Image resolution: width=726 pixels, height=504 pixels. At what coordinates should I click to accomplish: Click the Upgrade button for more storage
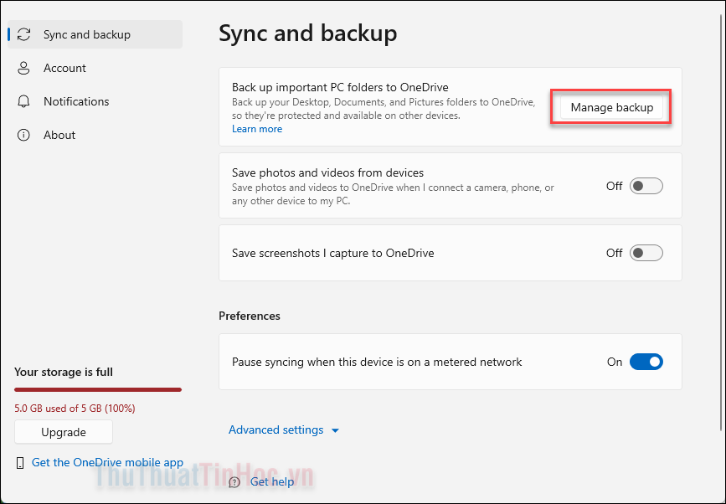(x=63, y=432)
